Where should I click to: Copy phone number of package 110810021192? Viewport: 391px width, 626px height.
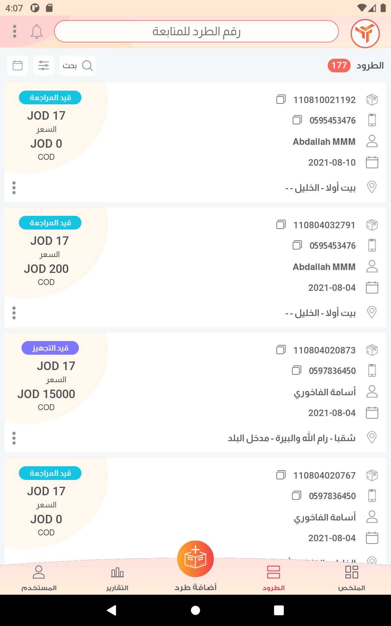(x=297, y=120)
